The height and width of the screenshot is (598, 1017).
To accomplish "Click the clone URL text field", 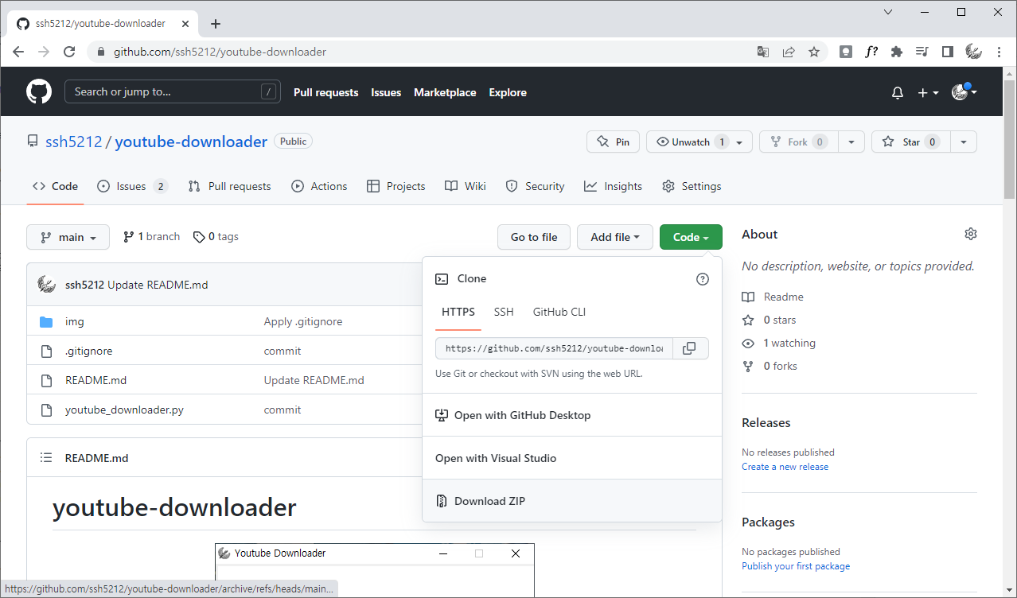I will [554, 348].
